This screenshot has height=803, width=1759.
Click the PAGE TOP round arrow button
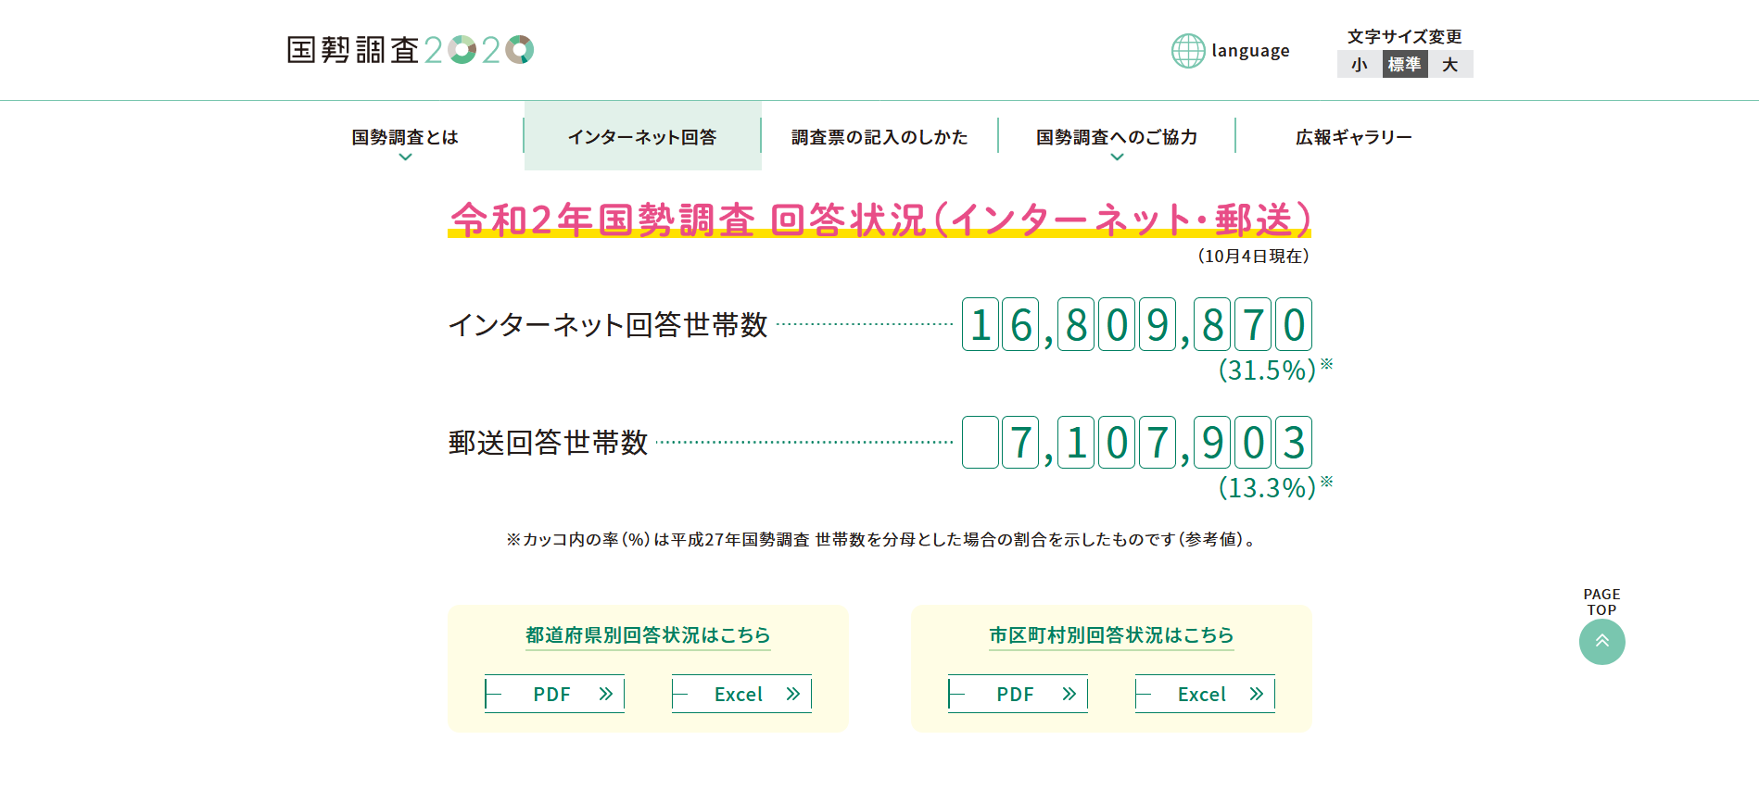(1602, 642)
